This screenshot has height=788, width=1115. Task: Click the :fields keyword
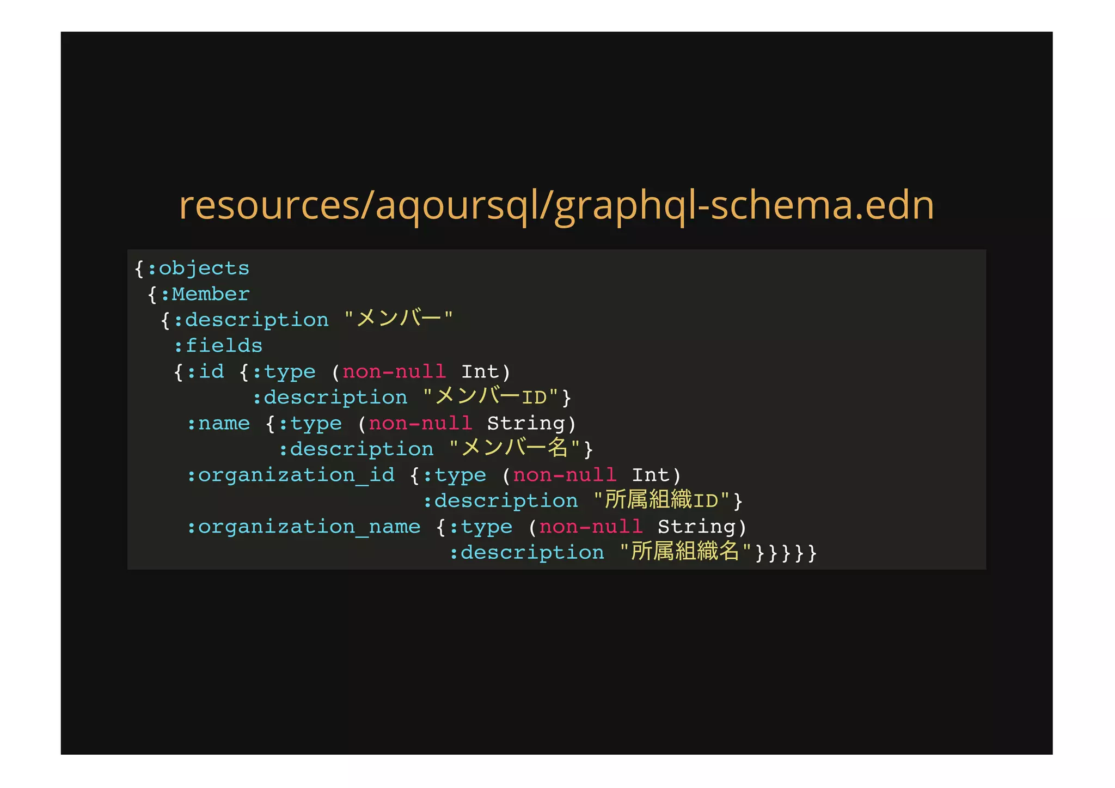pyautogui.click(x=218, y=346)
